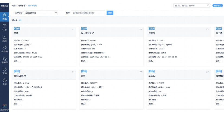Open the 佳菜园 card title

coord(152,33)
